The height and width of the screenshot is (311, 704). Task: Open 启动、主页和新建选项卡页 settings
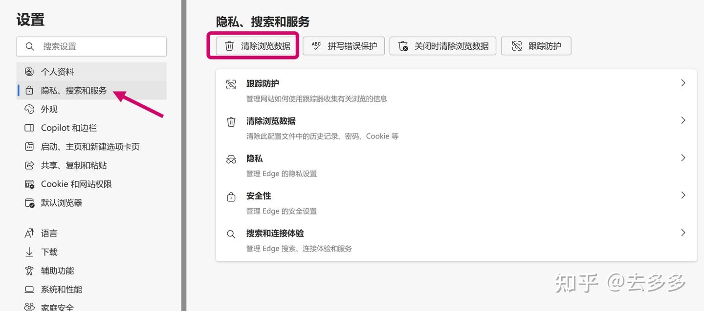coord(91,146)
